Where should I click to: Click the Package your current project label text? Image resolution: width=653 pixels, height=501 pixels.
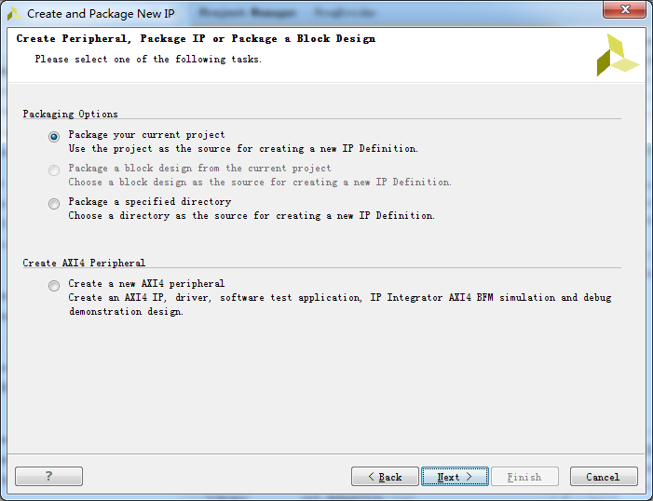click(x=146, y=134)
